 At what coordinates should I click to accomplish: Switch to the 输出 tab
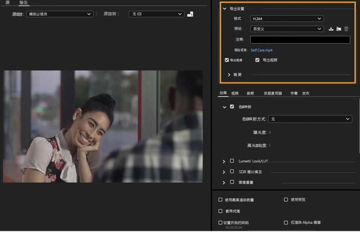[23, 3]
